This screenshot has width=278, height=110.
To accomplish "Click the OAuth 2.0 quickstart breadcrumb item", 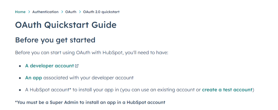I will (101, 12).
